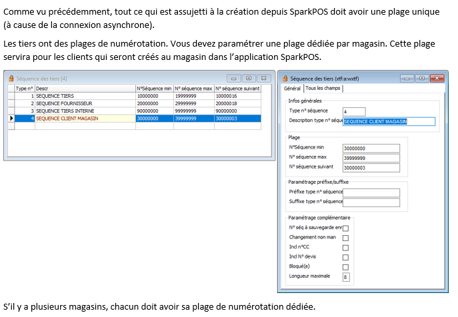This screenshot has width=458, height=317.
Task: Tick the Changement non man checkbox
Action: [x=345, y=238]
